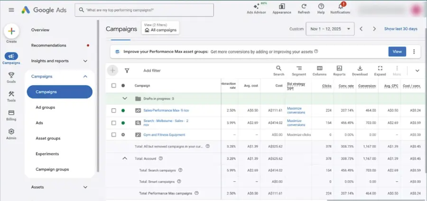Open Ads Advisor beta
This screenshot has width=427, height=201.
point(256,9)
